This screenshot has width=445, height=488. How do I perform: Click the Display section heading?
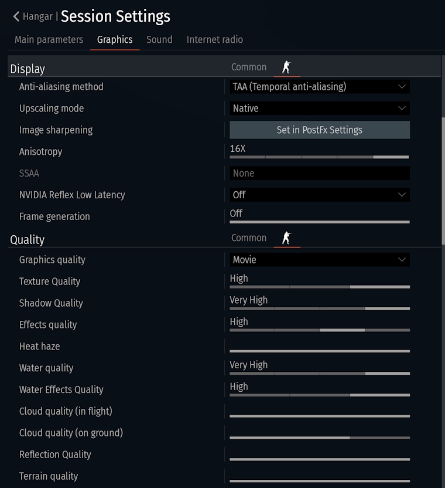pyautogui.click(x=28, y=69)
